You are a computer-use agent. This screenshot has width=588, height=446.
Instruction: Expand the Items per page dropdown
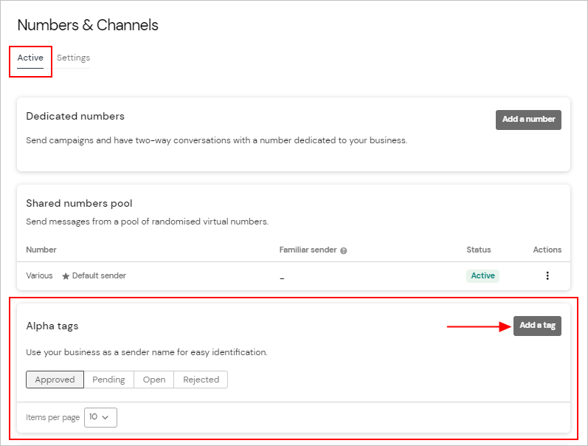tap(100, 417)
